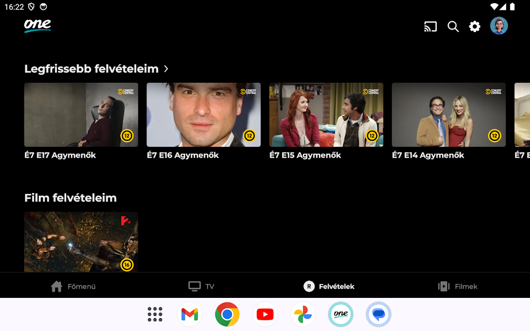Open the user profile avatar
This screenshot has height=331, width=530.
coord(499,26)
